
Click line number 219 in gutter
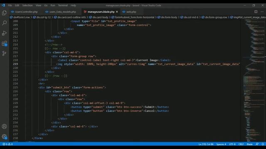tap(15, 64)
